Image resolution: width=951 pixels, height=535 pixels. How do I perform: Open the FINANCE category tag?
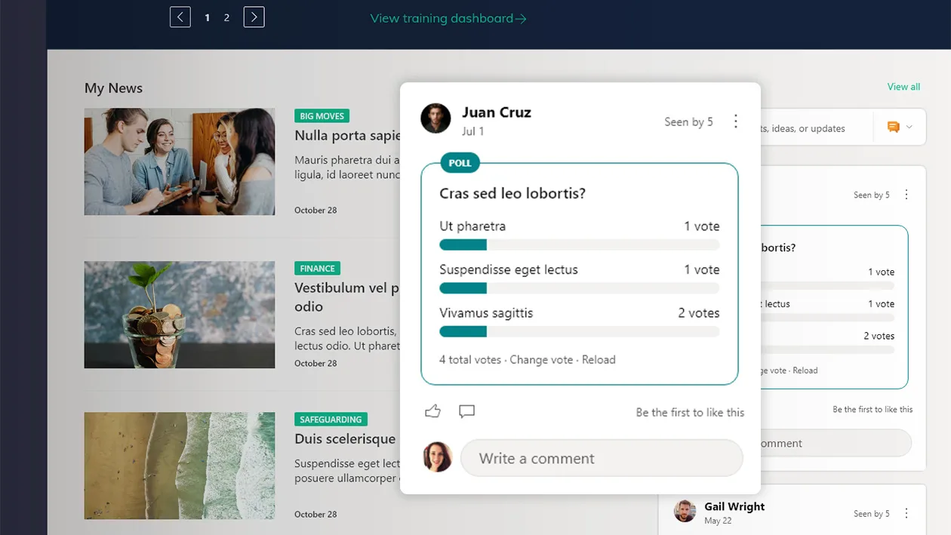click(317, 268)
